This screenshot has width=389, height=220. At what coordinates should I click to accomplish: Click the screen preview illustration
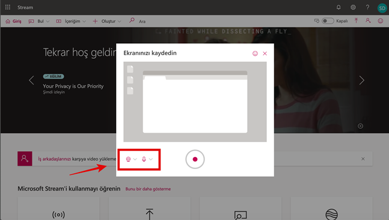pyautogui.click(x=195, y=102)
